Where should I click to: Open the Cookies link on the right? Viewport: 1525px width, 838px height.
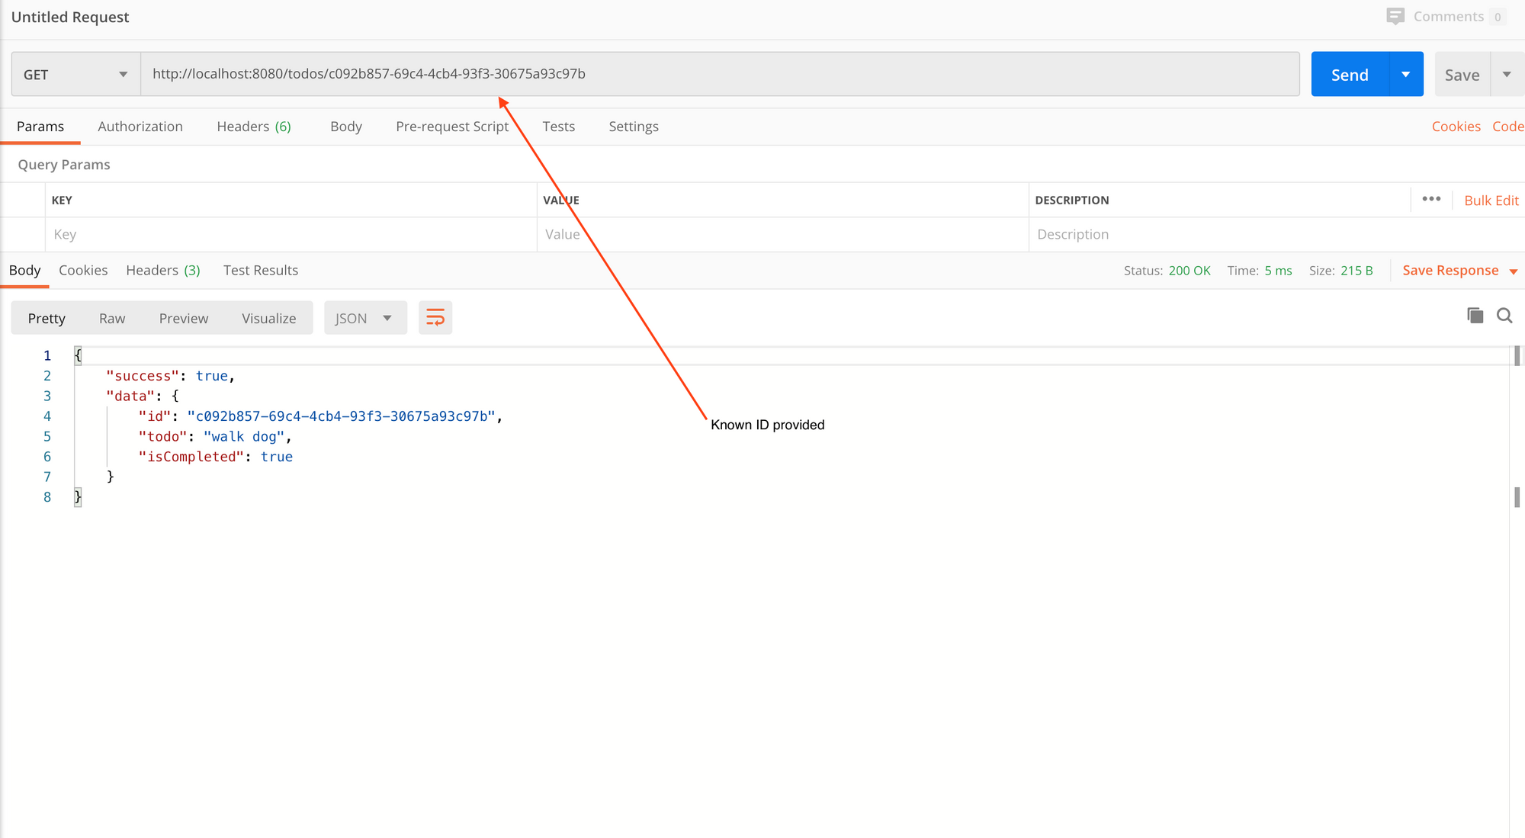[x=1456, y=127]
